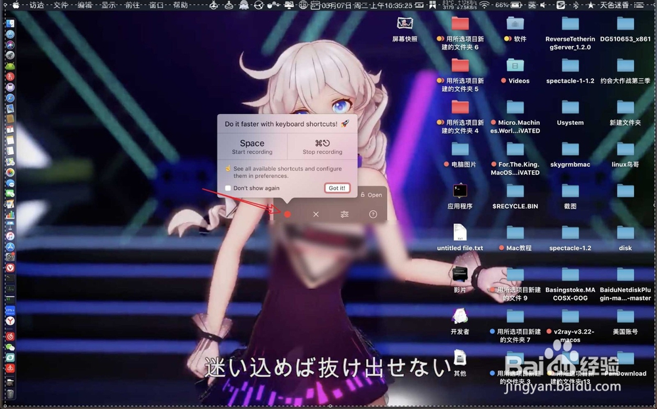Select the skygrmbmac folder
The height and width of the screenshot is (409, 657).
point(570,150)
